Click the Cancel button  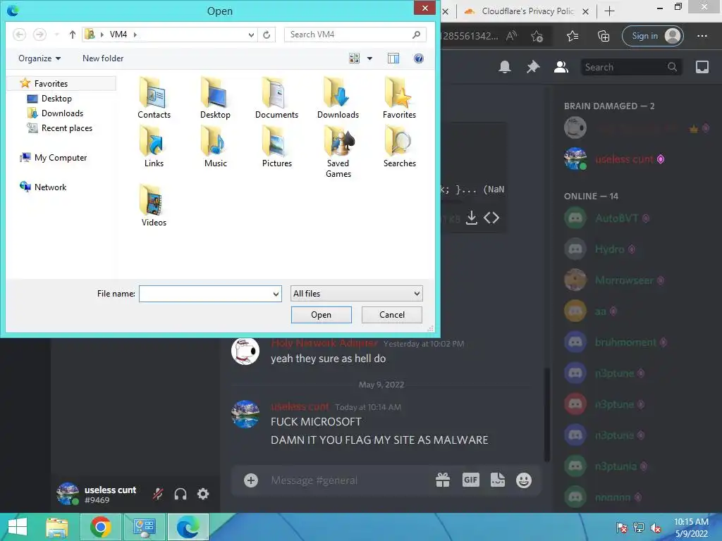(x=392, y=315)
